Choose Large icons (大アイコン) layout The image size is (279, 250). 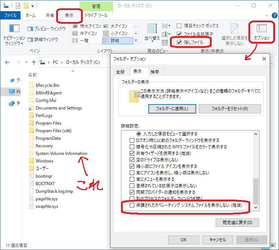[x=115, y=26]
